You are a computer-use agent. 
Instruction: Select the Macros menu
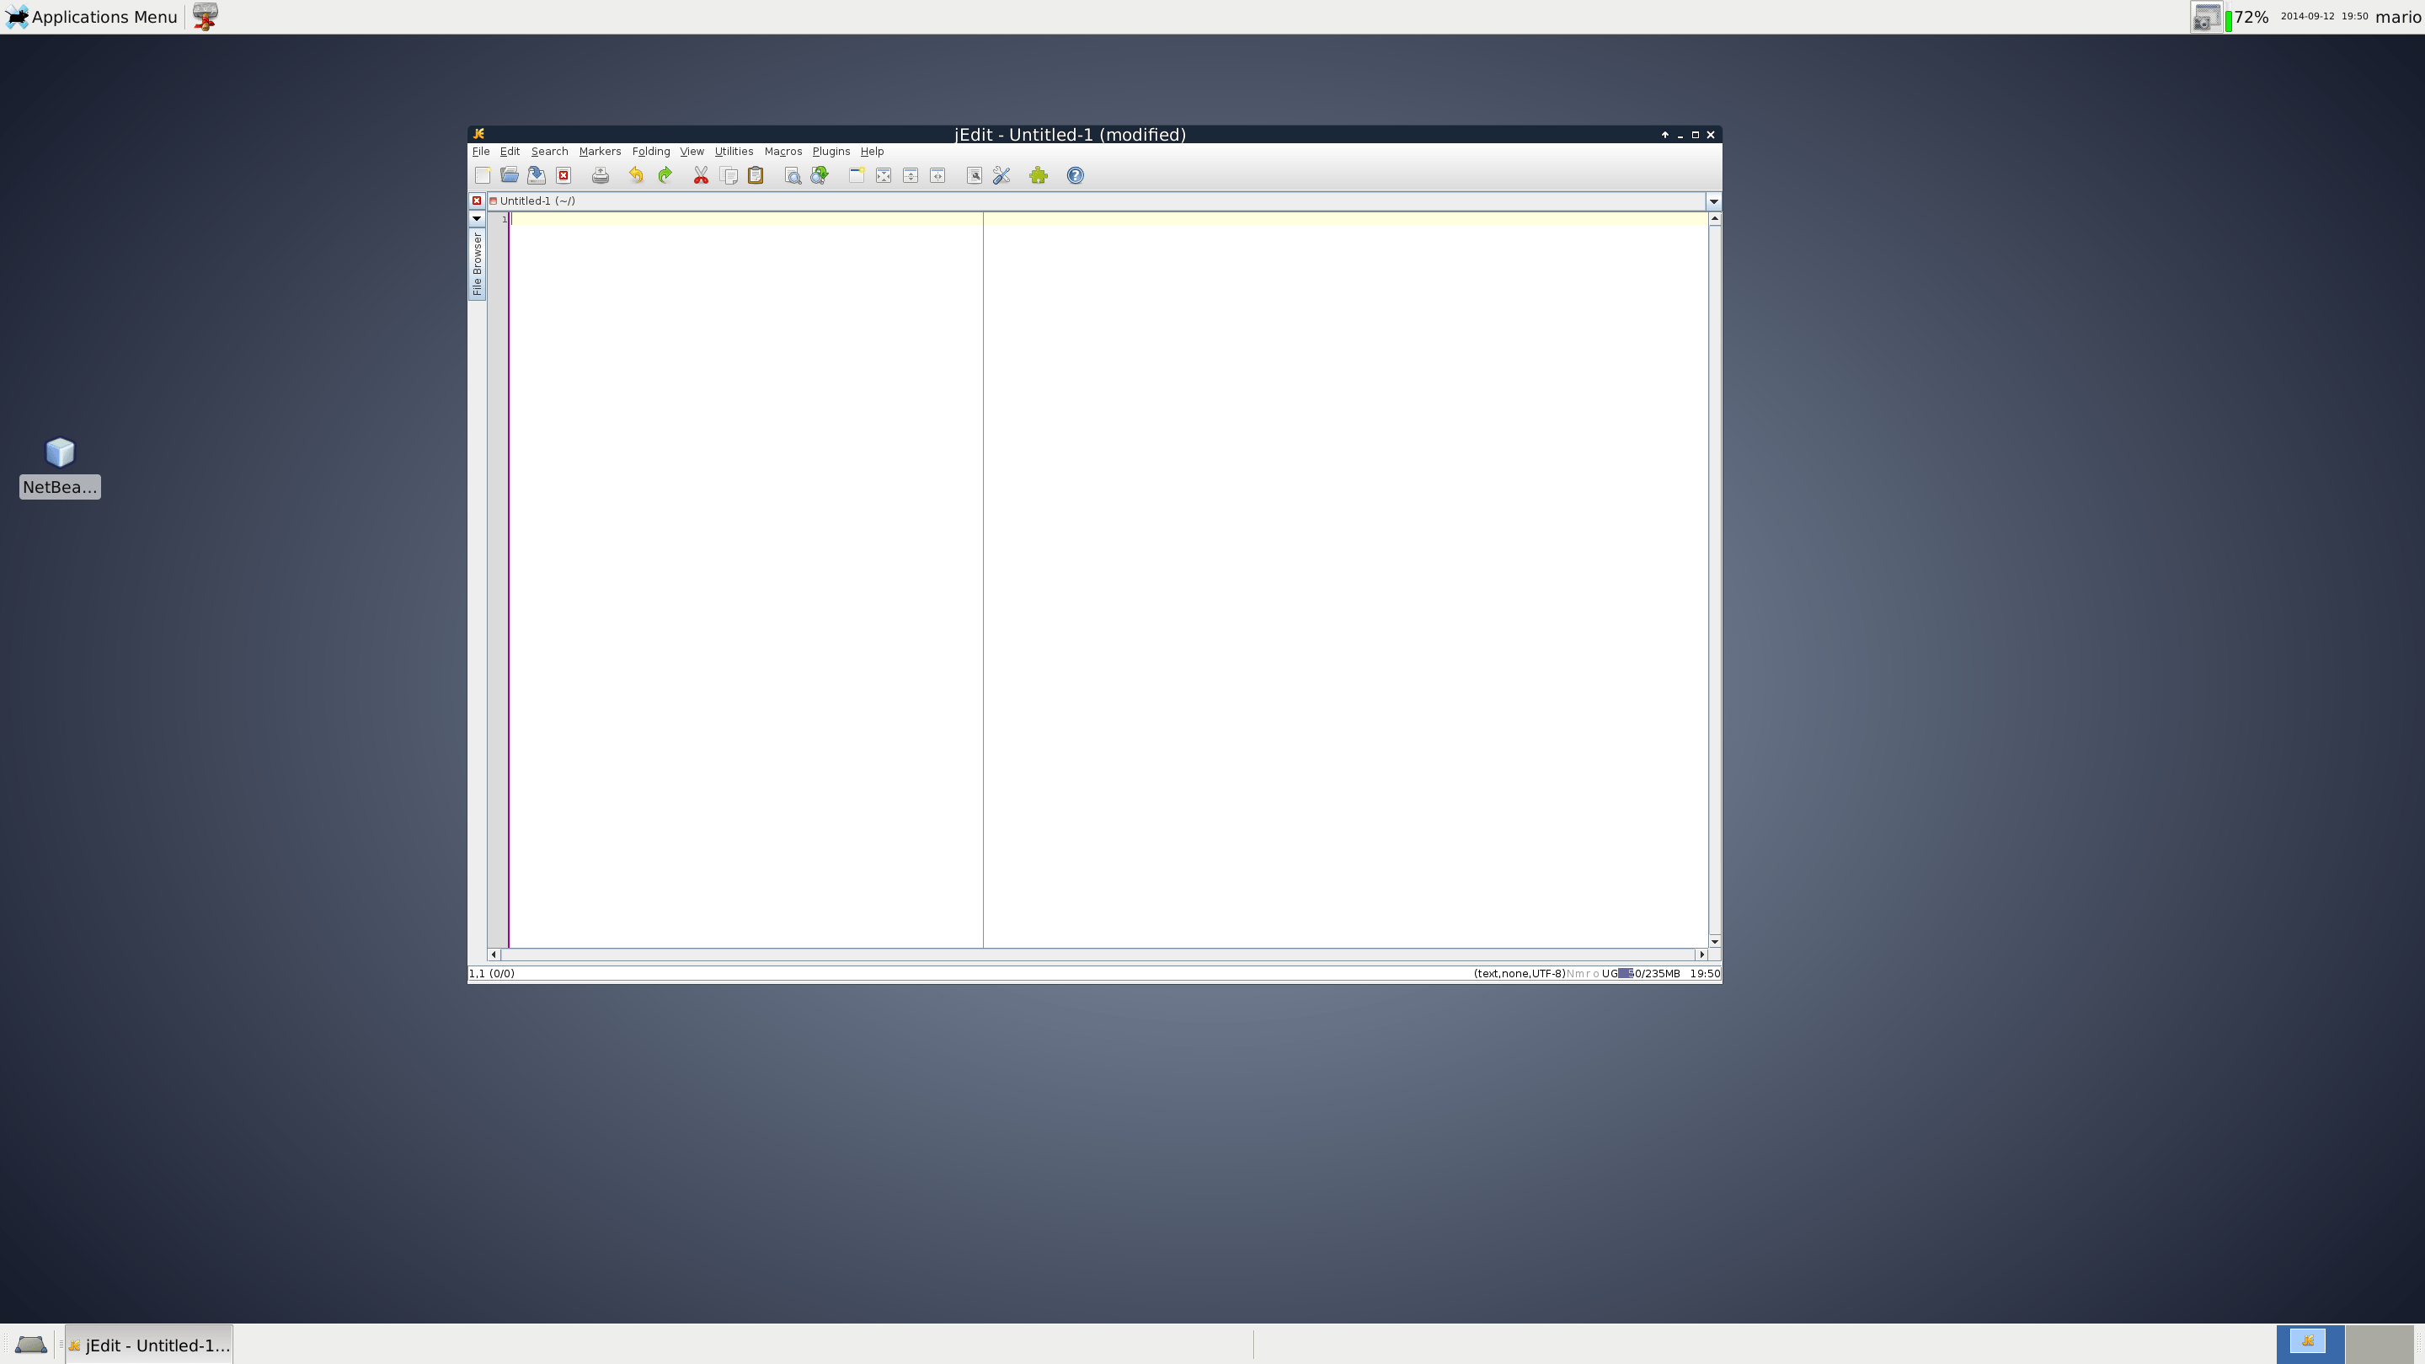point(781,152)
